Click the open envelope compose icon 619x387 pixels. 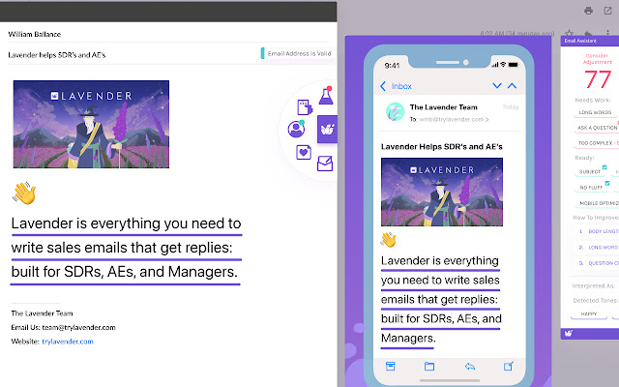click(x=325, y=164)
